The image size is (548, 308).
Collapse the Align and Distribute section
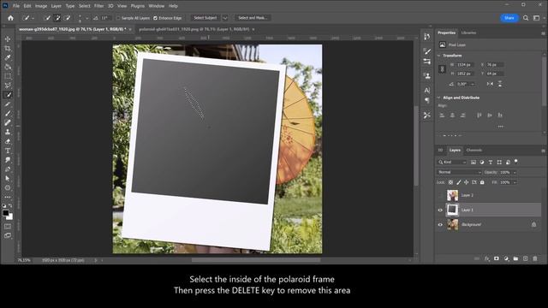point(439,98)
